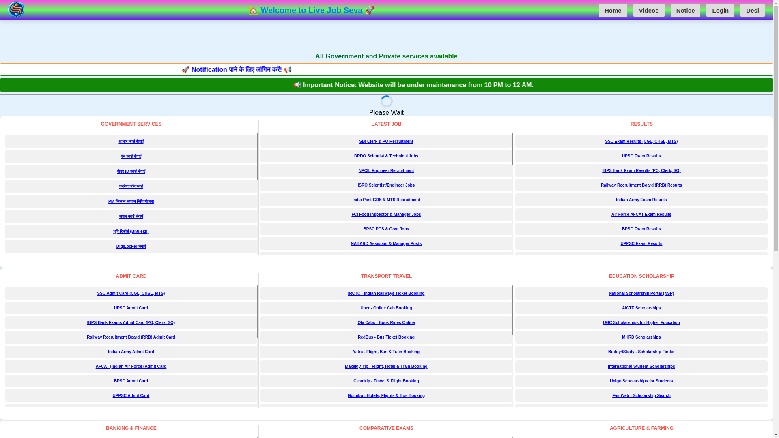
Task: Open SBI Clerk & PO Recruitment link
Action: [x=386, y=142]
